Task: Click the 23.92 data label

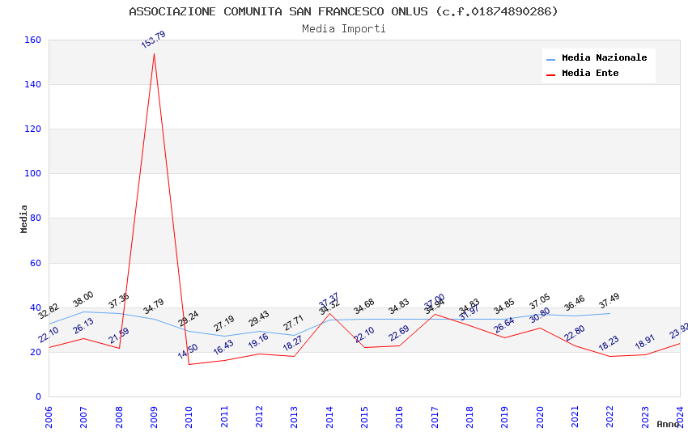Action: pyautogui.click(x=678, y=332)
